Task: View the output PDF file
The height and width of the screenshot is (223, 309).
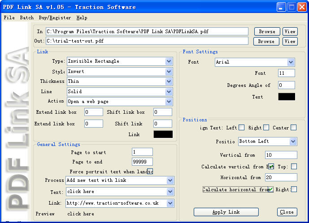Action: (x=290, y=41)
